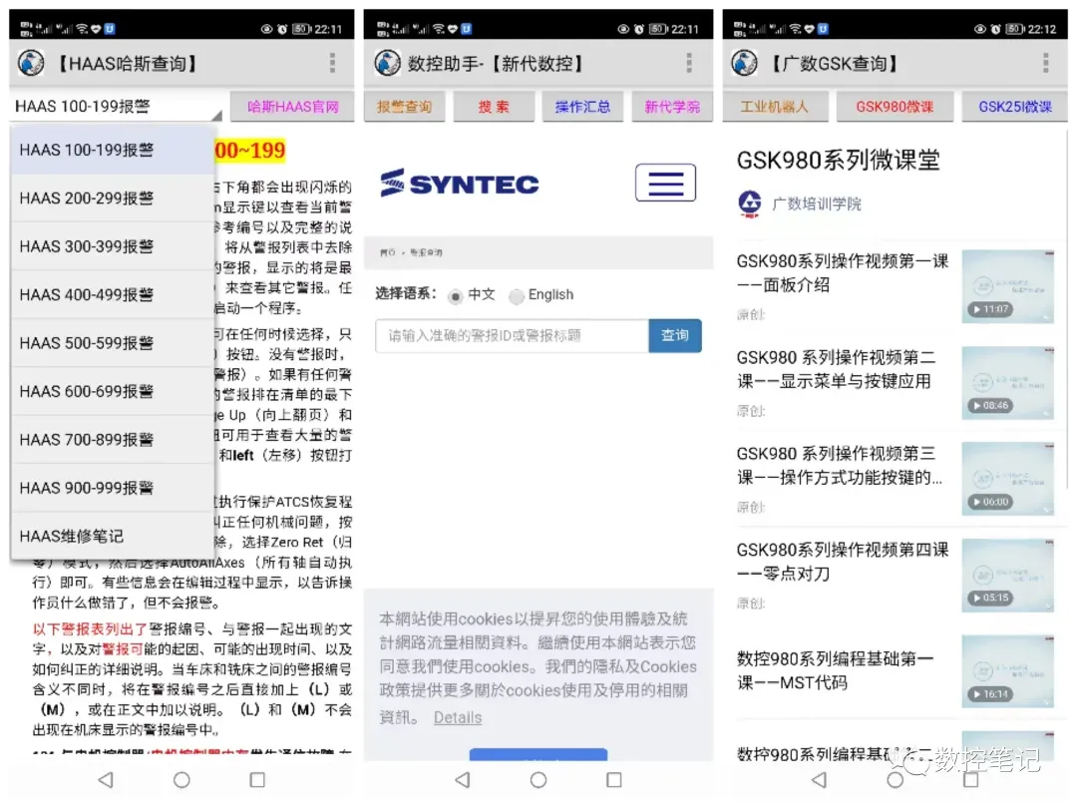Play GSK980 第四课 零点对刀 video thumbnail
Screen dimensions: 1077x808
tap(1007, 576)
